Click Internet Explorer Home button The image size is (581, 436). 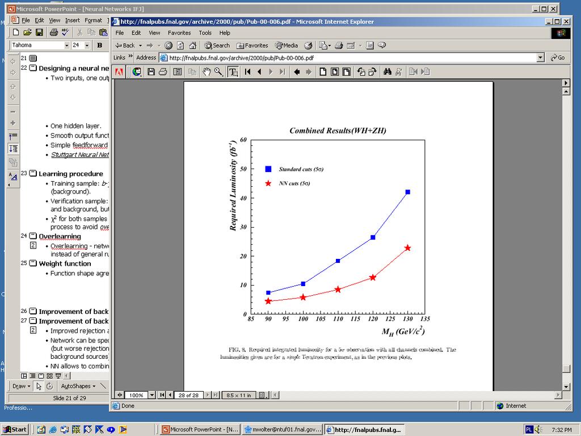pyautogui.click(x=193, y=45)
